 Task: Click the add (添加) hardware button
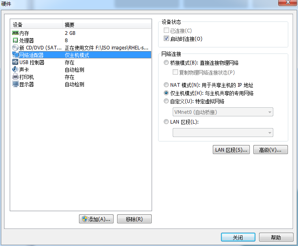pos(96,219)
